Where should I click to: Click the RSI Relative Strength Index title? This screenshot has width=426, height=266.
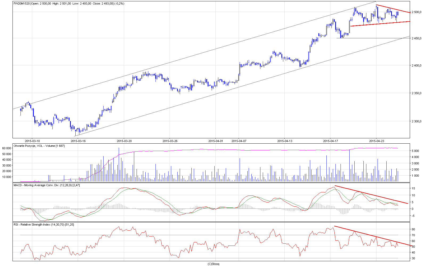(44, 225)
